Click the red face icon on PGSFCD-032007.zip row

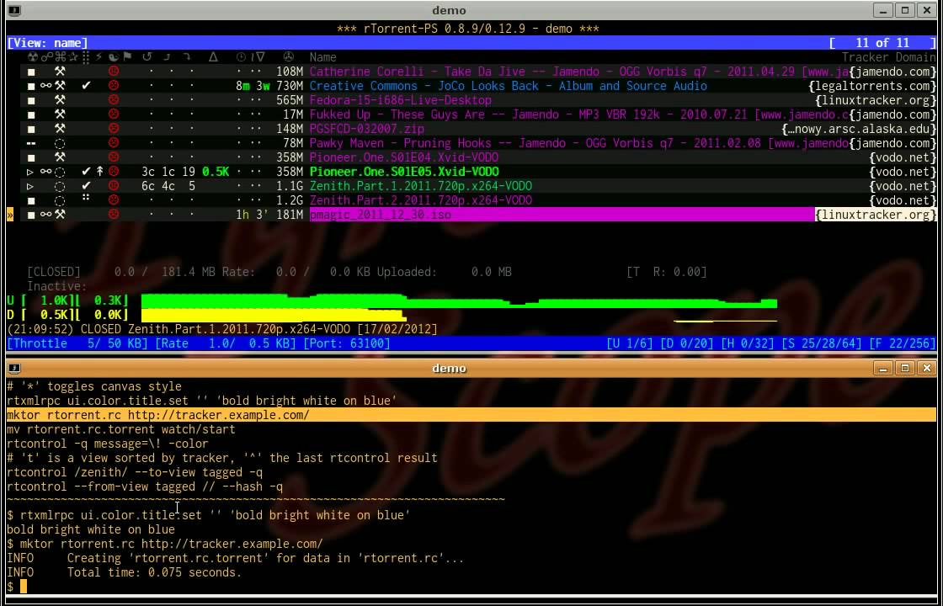pyautogui.click(x=113, y=129)
